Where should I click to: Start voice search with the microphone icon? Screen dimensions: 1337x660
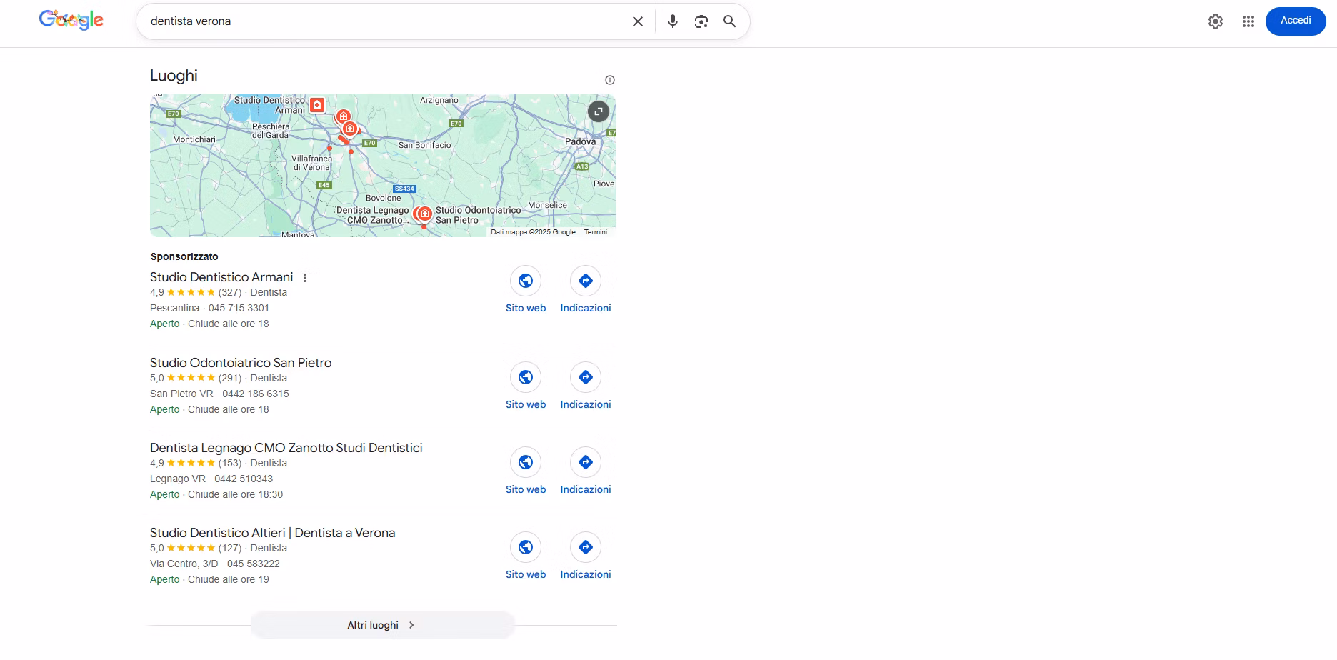(x=672, y=21)
